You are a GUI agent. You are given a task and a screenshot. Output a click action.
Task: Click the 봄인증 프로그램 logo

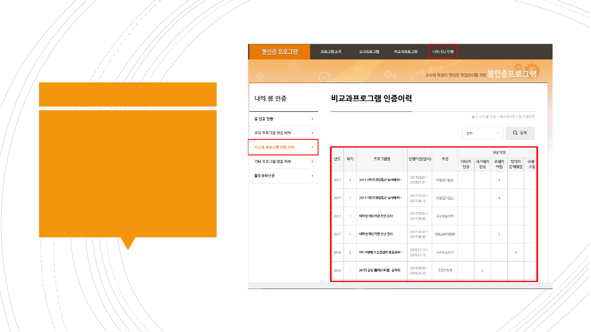tap(279, 52)
